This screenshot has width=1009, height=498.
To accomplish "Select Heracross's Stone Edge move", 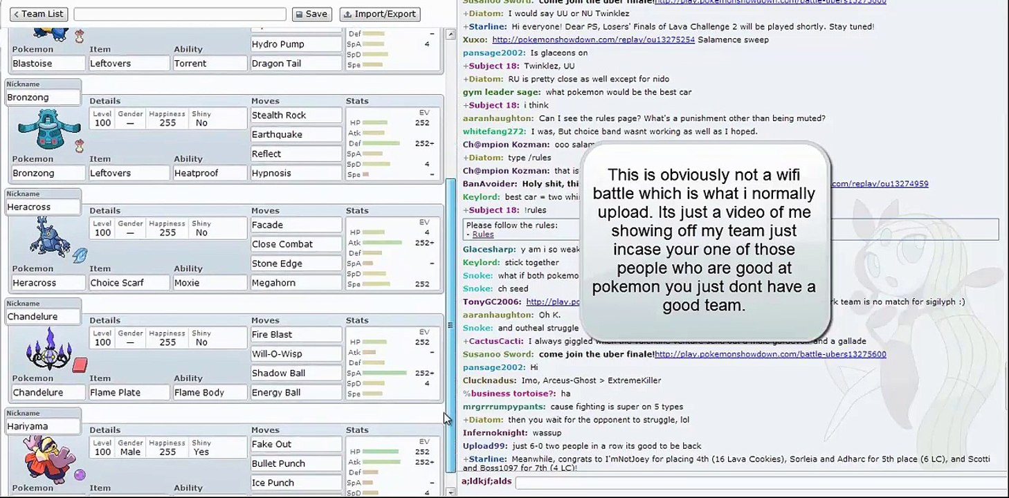I will tap(296, 264).
